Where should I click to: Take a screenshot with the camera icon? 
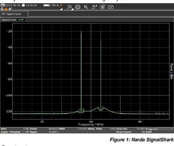click(x=110, y=7)
